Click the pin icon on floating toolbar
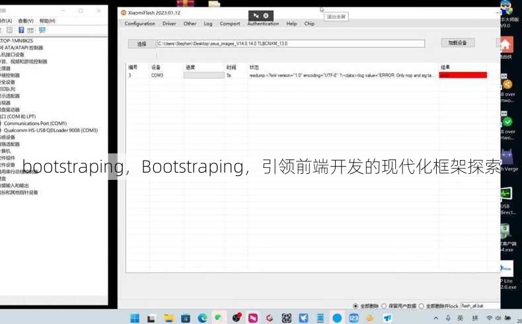 coord(256,16)
